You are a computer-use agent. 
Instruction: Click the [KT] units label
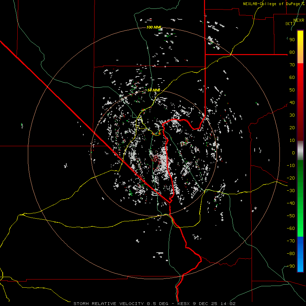(290, 23)
